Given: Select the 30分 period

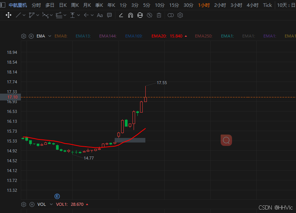Looking at the screenshot, I should pos(189,5).
